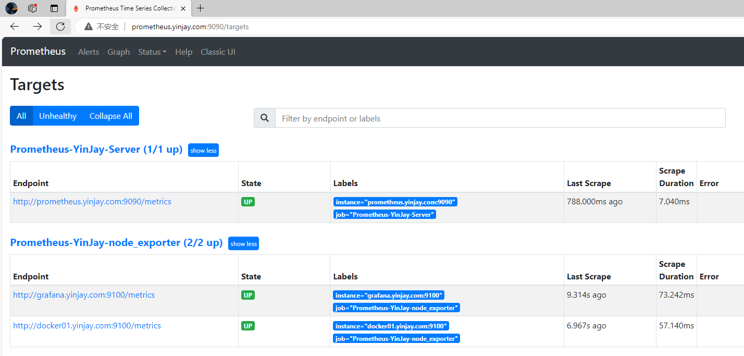This screenshot has height=356, width=744.
Task: Open the Status dropdown menu
Action: (152, 52)
